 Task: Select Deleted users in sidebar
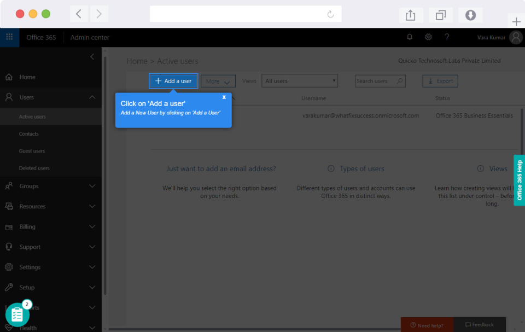(51, 168)
